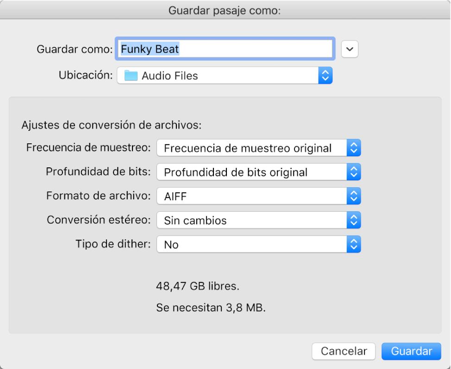Open the Formato de archivo menu
The height and width of the screenshot is (369, 451).
pyautogui.click(x=251, y=197)
